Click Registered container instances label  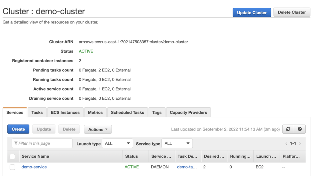(x=43, y=61)
